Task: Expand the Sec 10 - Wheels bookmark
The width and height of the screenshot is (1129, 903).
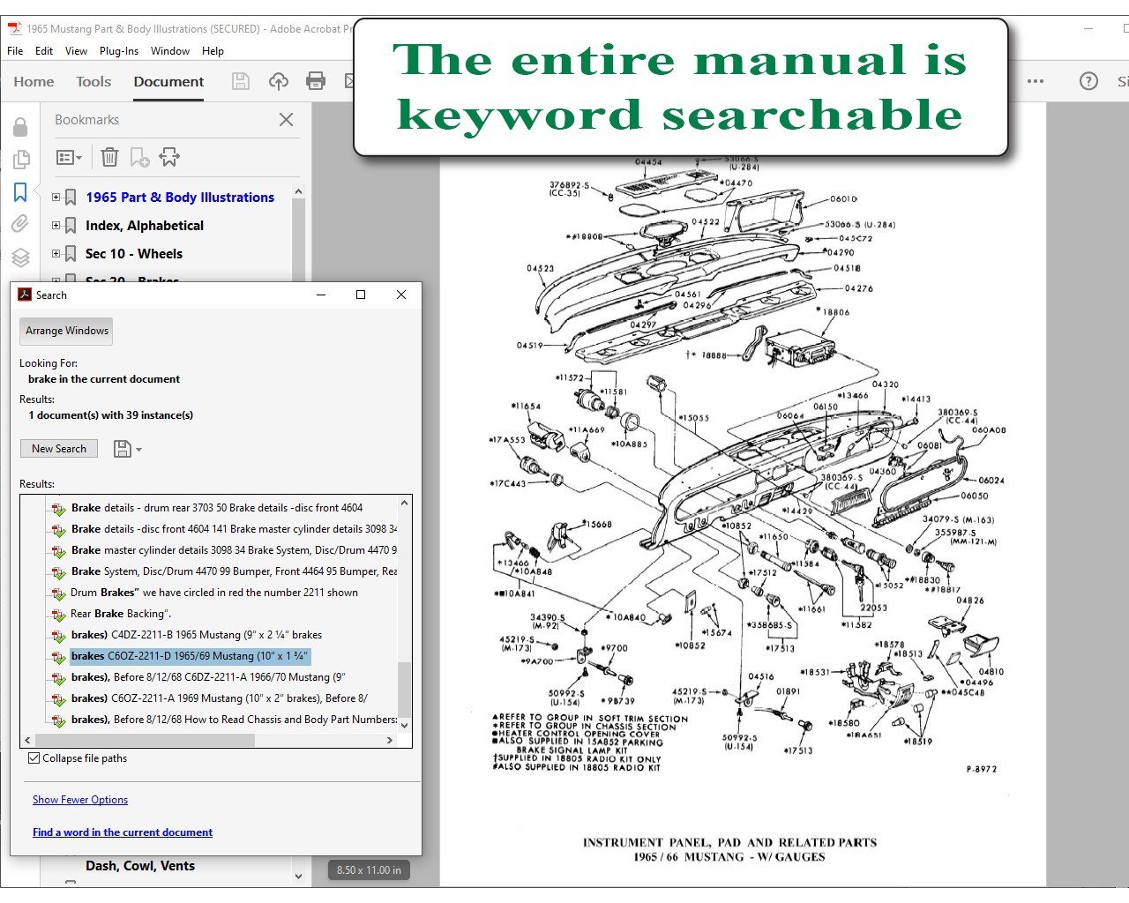Action: point(55,253)
